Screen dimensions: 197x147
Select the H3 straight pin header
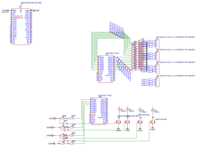[158, 69]
